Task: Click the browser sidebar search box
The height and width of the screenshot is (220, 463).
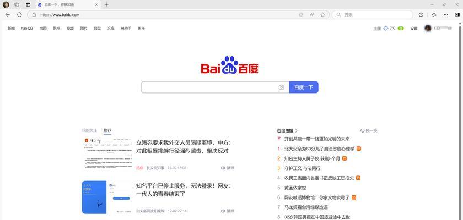Action: [x=373, y=15]
